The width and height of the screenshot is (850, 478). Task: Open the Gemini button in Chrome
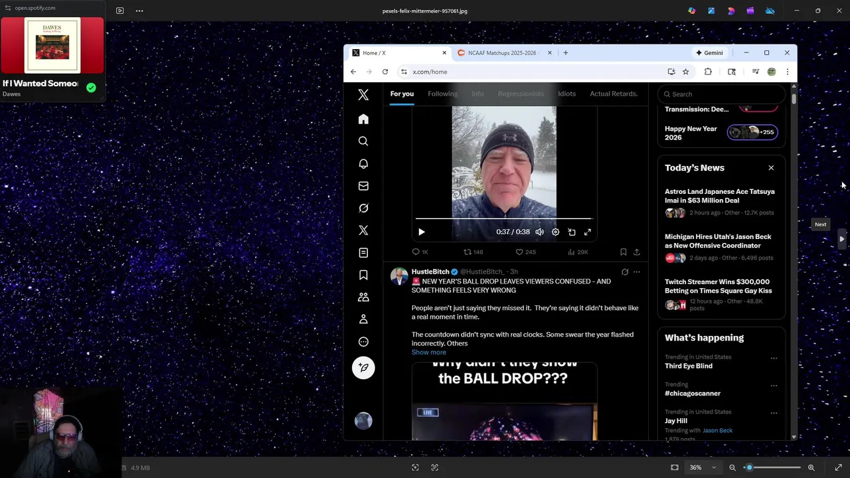[x=709, y=53]
